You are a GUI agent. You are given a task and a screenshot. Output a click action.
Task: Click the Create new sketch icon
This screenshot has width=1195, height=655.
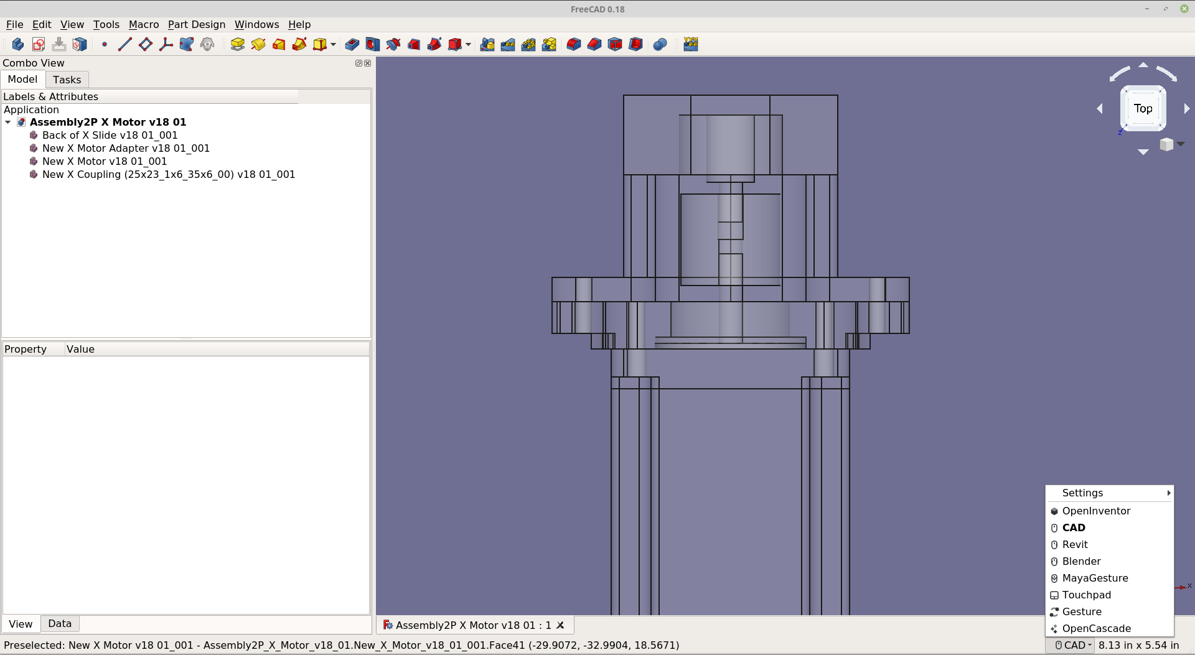point(39,44)
